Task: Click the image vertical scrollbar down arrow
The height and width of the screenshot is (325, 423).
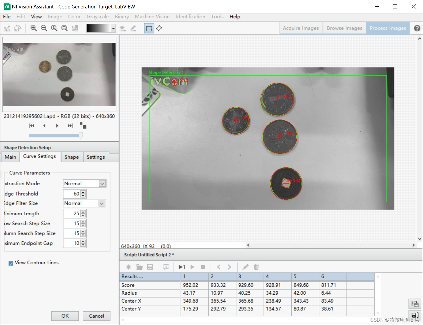Action: (x=420, y=239)
